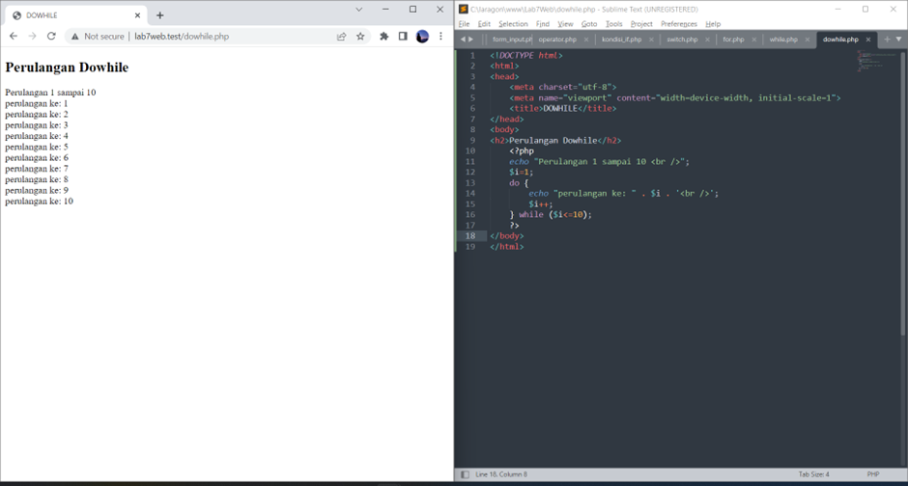Toggle Chrome side panel icon

tap(403, 37)
